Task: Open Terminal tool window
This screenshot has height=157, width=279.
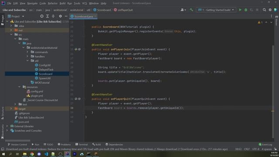Action: click(x=82, y=144)
